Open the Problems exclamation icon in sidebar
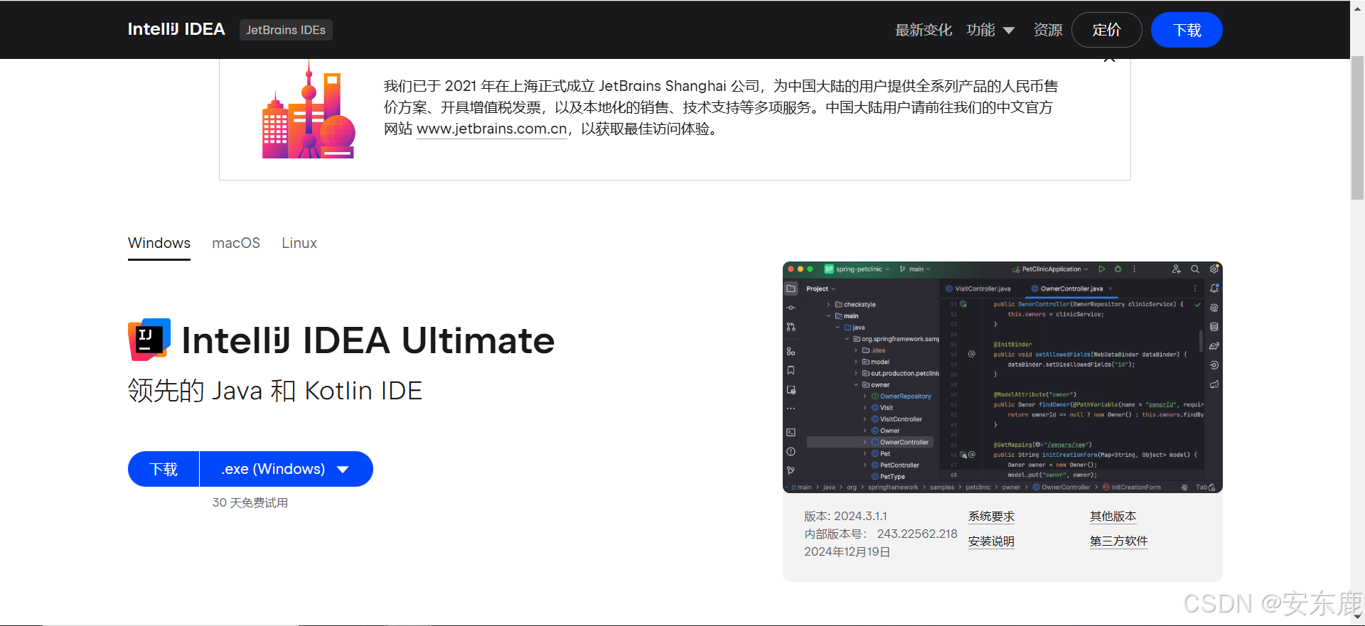Screen dimensions: 1365x626 [791, 451]
